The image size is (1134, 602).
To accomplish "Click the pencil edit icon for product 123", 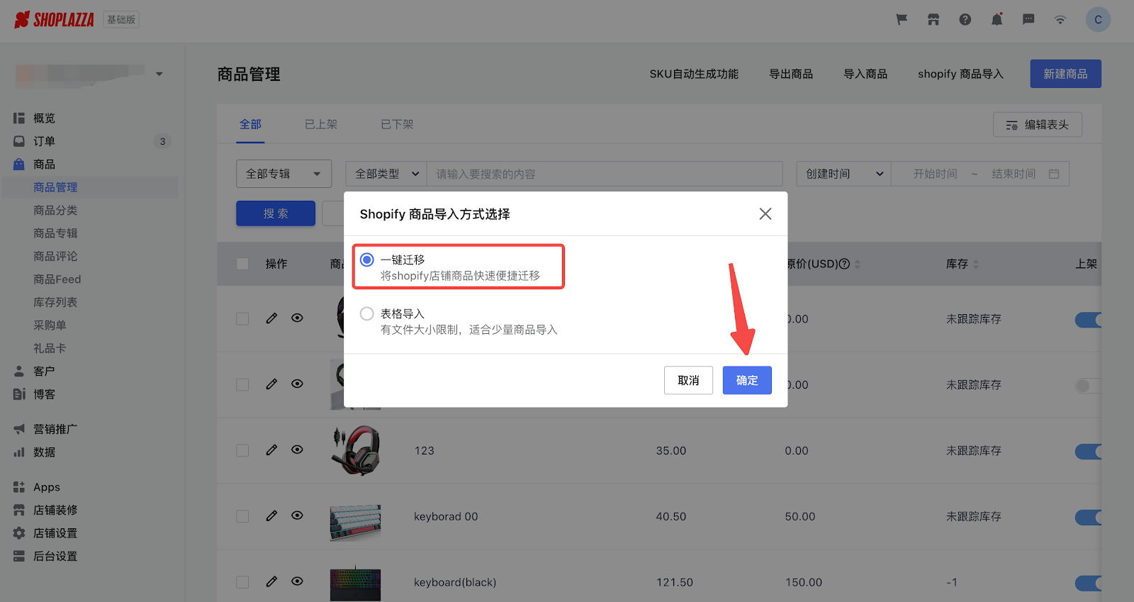I will click(271, 450).
